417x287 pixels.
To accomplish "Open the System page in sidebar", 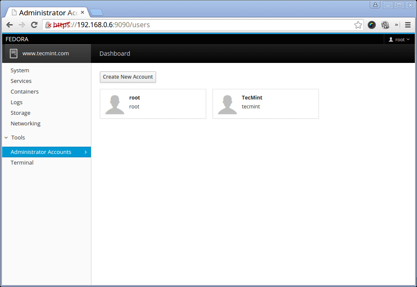I will click(x=20, y=71).
